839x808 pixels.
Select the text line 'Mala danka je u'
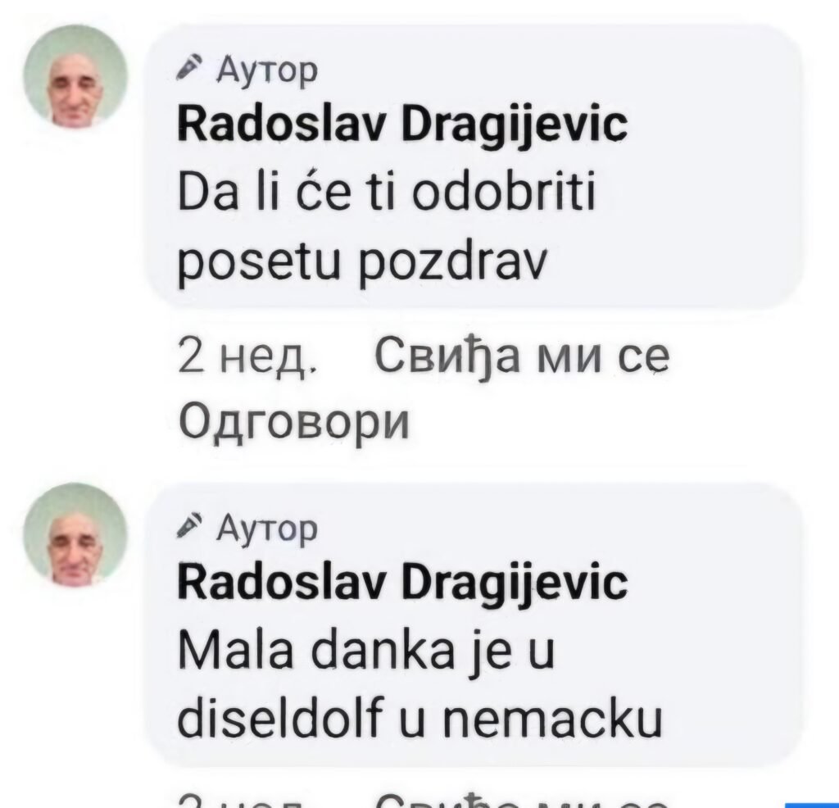pyautogui.click(x=365, y=651)
